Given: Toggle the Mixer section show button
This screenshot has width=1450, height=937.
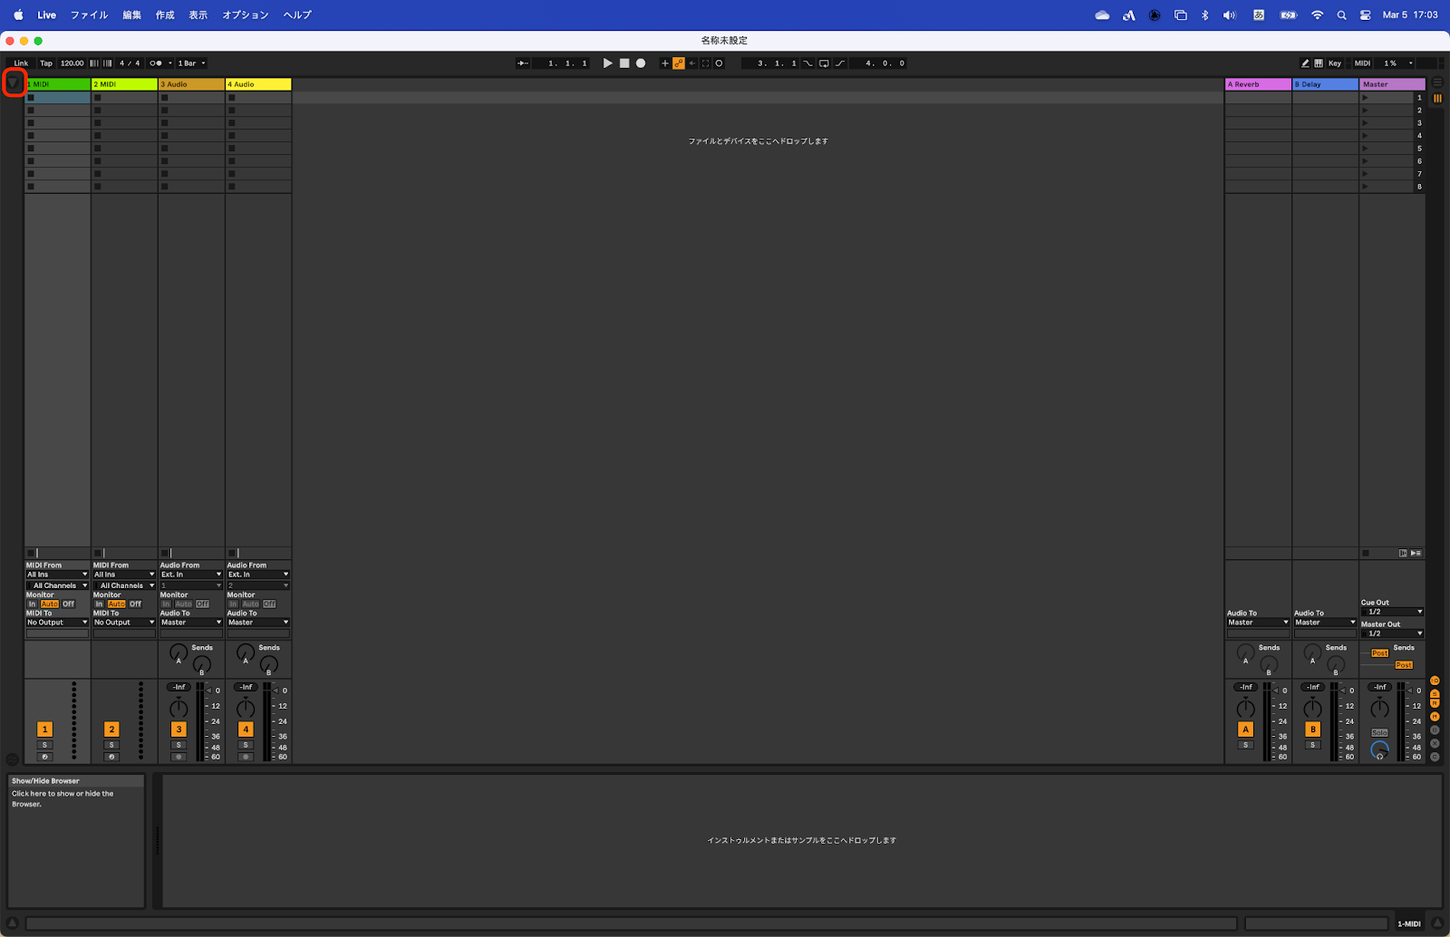Looking at the screenshot, I should (1435, 717).
